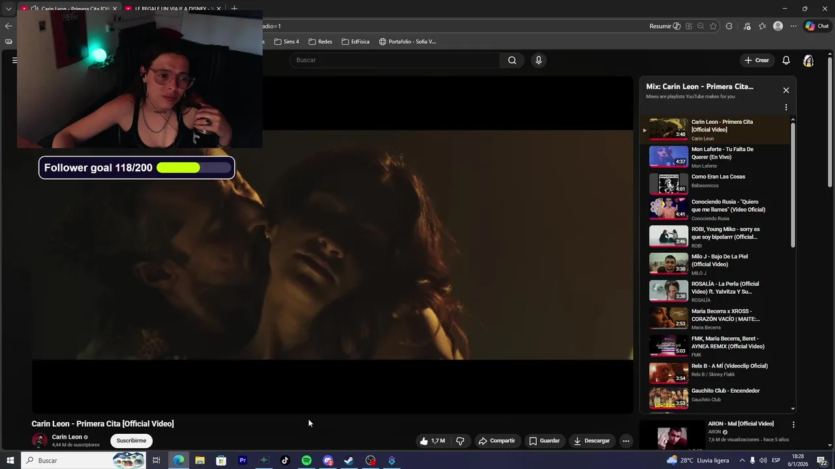Open browser settings and more menu
Viewport: 835px width, 469px height.
pos(793,26)
